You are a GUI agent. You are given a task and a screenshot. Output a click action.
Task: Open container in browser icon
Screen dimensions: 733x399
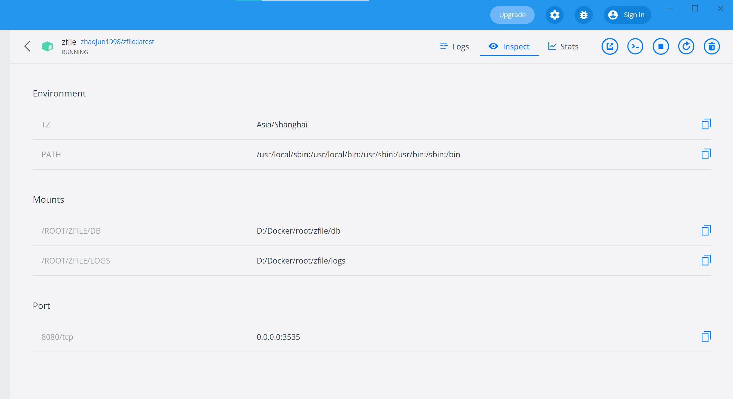click(610, 46)
